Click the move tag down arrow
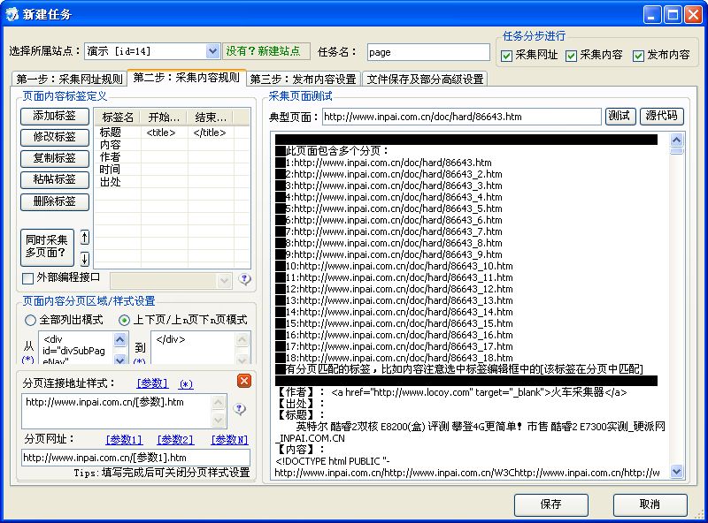The width and height of the screenshot is (708, 523). 85,259
